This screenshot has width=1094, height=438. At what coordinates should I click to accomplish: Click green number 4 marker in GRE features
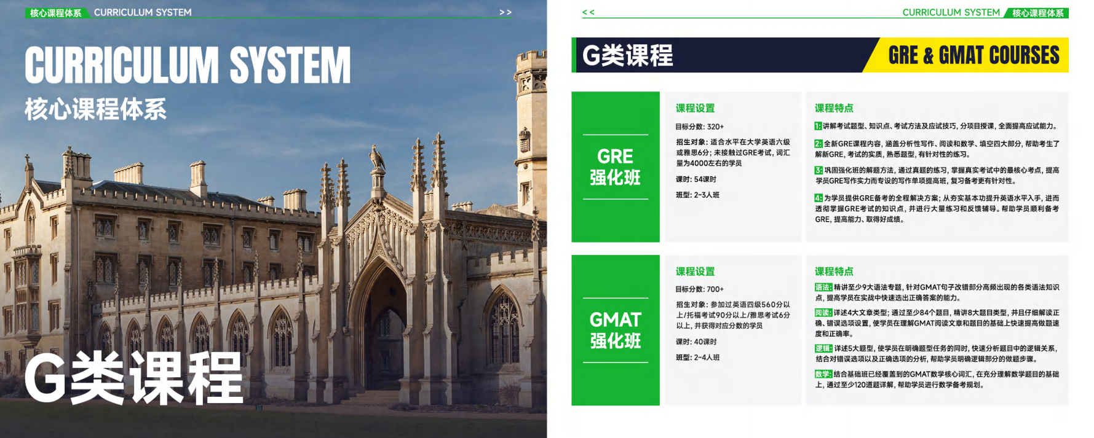(819, 198)
